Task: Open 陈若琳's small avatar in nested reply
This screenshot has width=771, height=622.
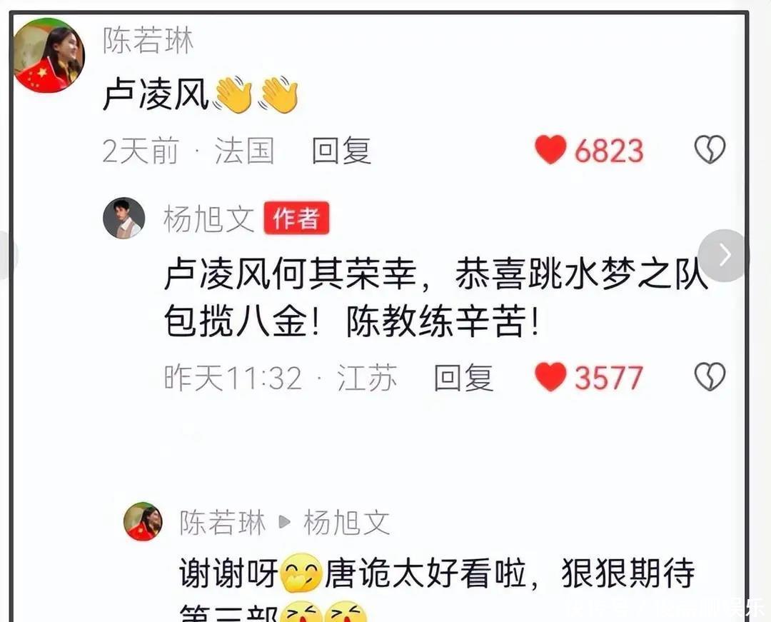Action: pos(143,521)
